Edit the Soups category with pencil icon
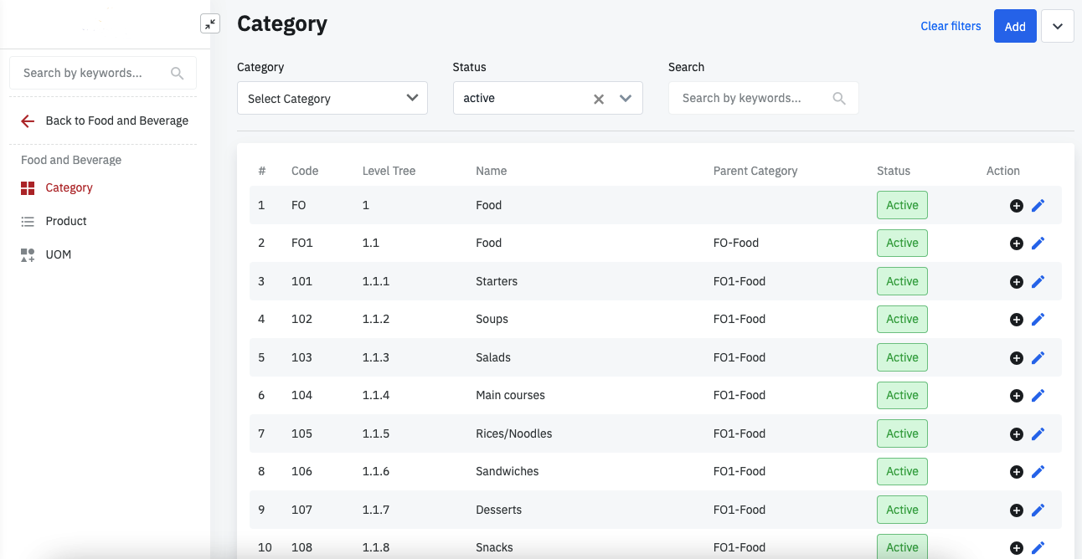Viewport: 1082px width, 559px height. (1038, 319)
